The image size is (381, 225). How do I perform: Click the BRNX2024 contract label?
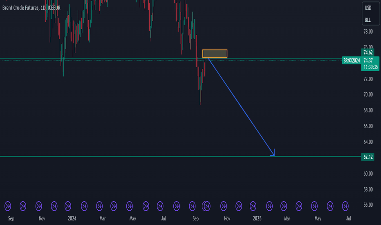[x=351, y=61]
